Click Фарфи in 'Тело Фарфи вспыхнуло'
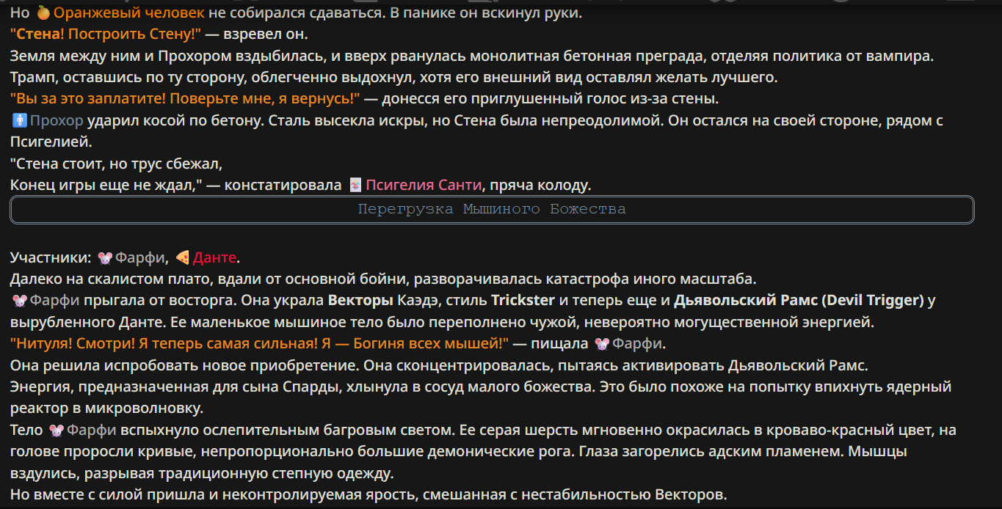 [92, 430]
